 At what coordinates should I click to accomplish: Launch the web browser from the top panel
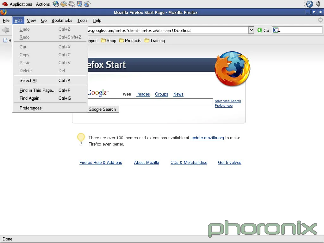[x=56, y=4]
